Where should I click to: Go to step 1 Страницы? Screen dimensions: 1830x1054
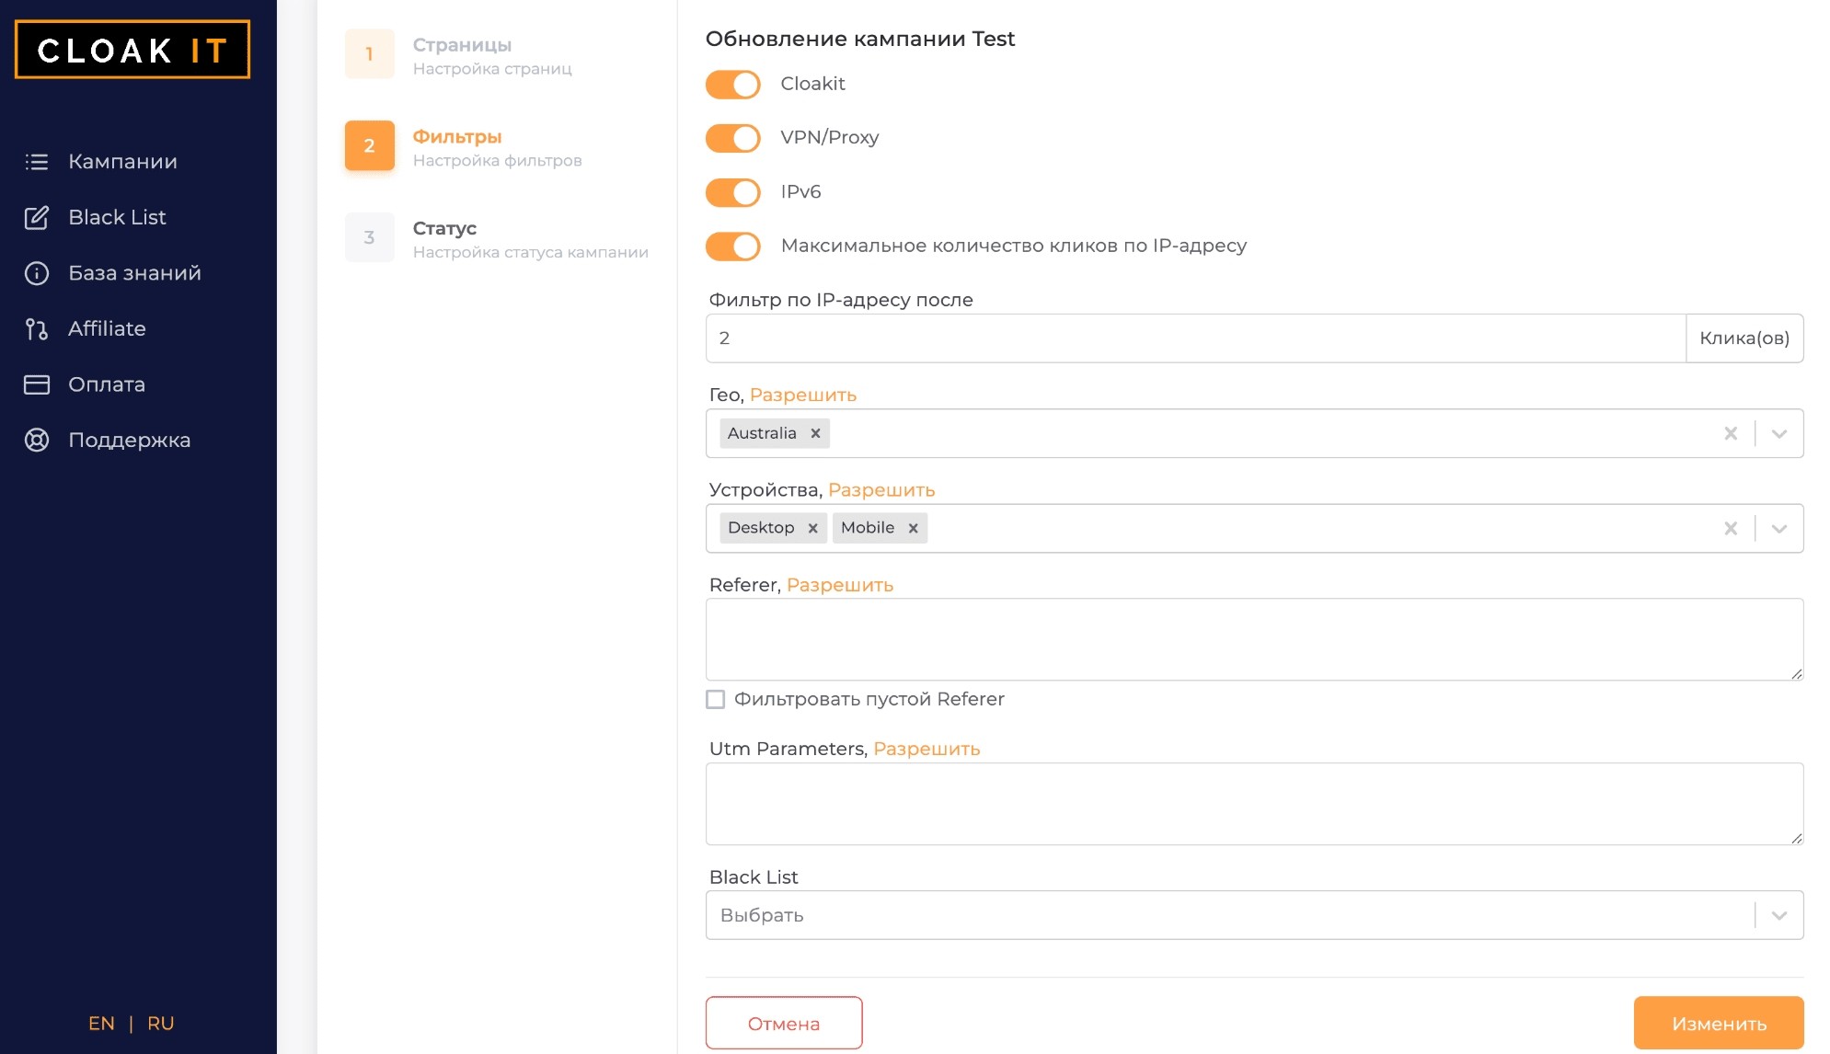(x=460, y=54)
